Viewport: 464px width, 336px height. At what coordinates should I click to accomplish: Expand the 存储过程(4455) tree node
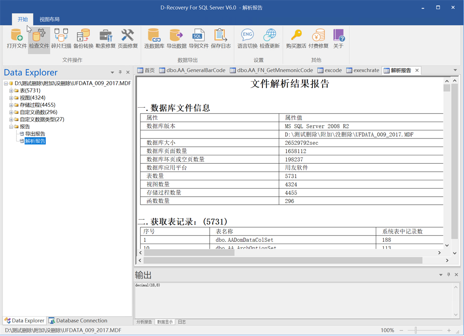(11, 105)
